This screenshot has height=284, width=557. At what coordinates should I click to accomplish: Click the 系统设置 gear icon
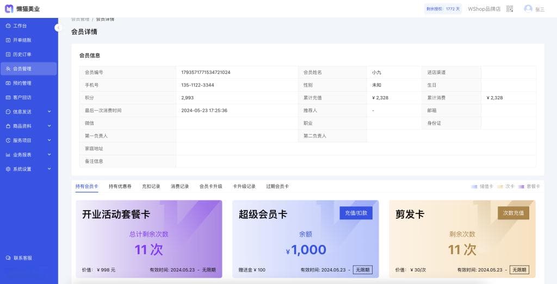point(8,169)
